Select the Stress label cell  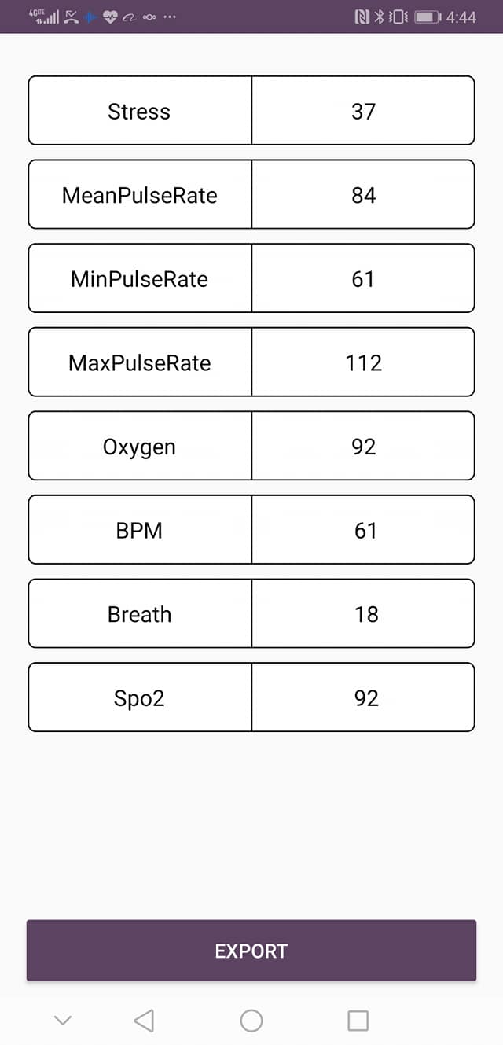point(140,111)
